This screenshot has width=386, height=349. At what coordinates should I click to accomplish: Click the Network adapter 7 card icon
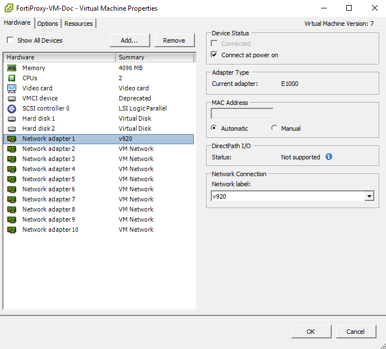[x=12, y=199]
